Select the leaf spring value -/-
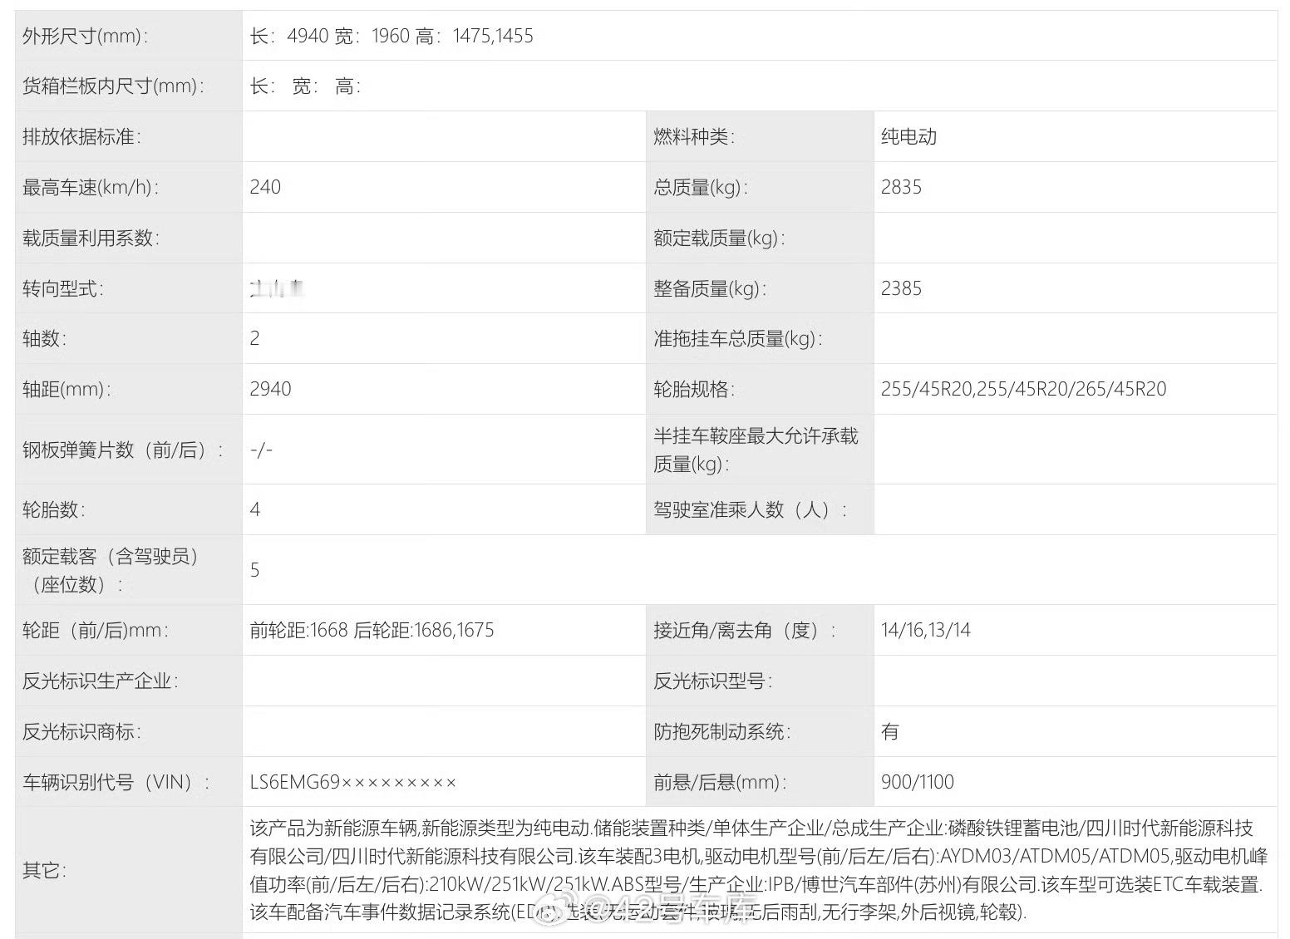 coord(261,450)
